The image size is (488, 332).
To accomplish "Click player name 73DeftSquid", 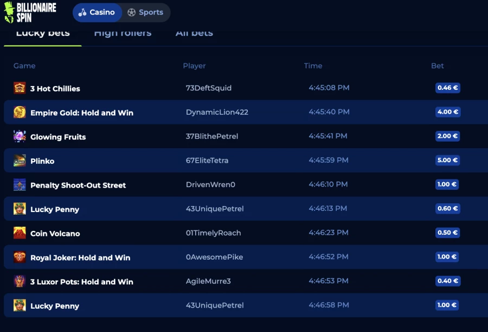I will 209,88.
